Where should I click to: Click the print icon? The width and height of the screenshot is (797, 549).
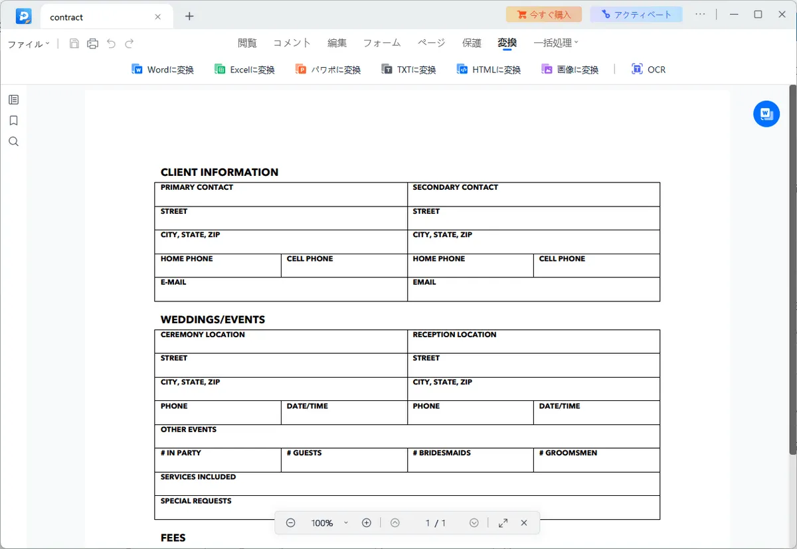pyautogui.click(x=93, y=44)
